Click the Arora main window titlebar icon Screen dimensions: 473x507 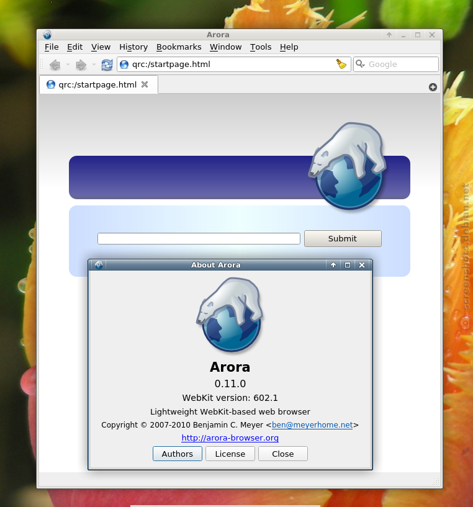click(47, 35)
